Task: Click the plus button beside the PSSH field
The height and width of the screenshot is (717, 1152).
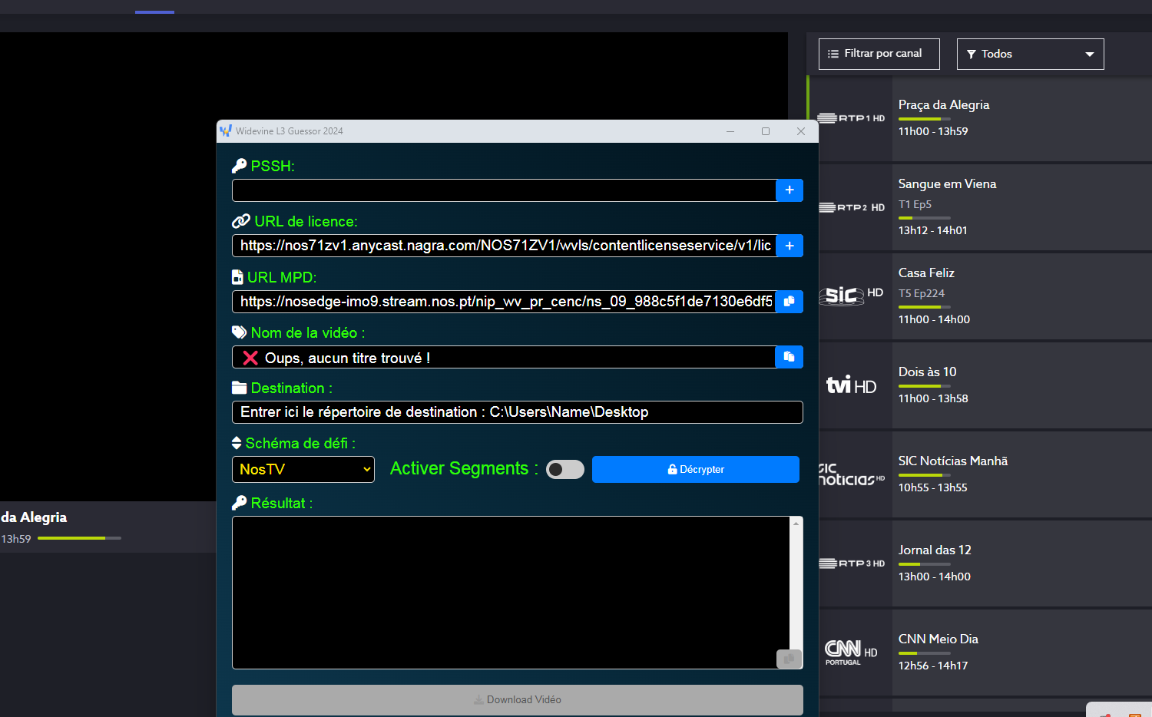Action: click(x=790, y=190)
